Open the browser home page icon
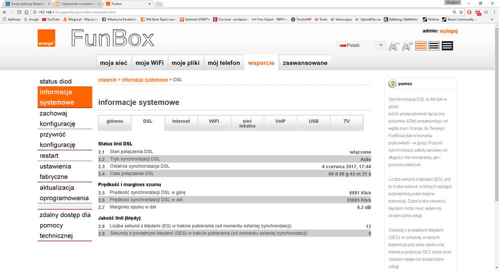Screen dimensions: 499x270 pos(26,12)
